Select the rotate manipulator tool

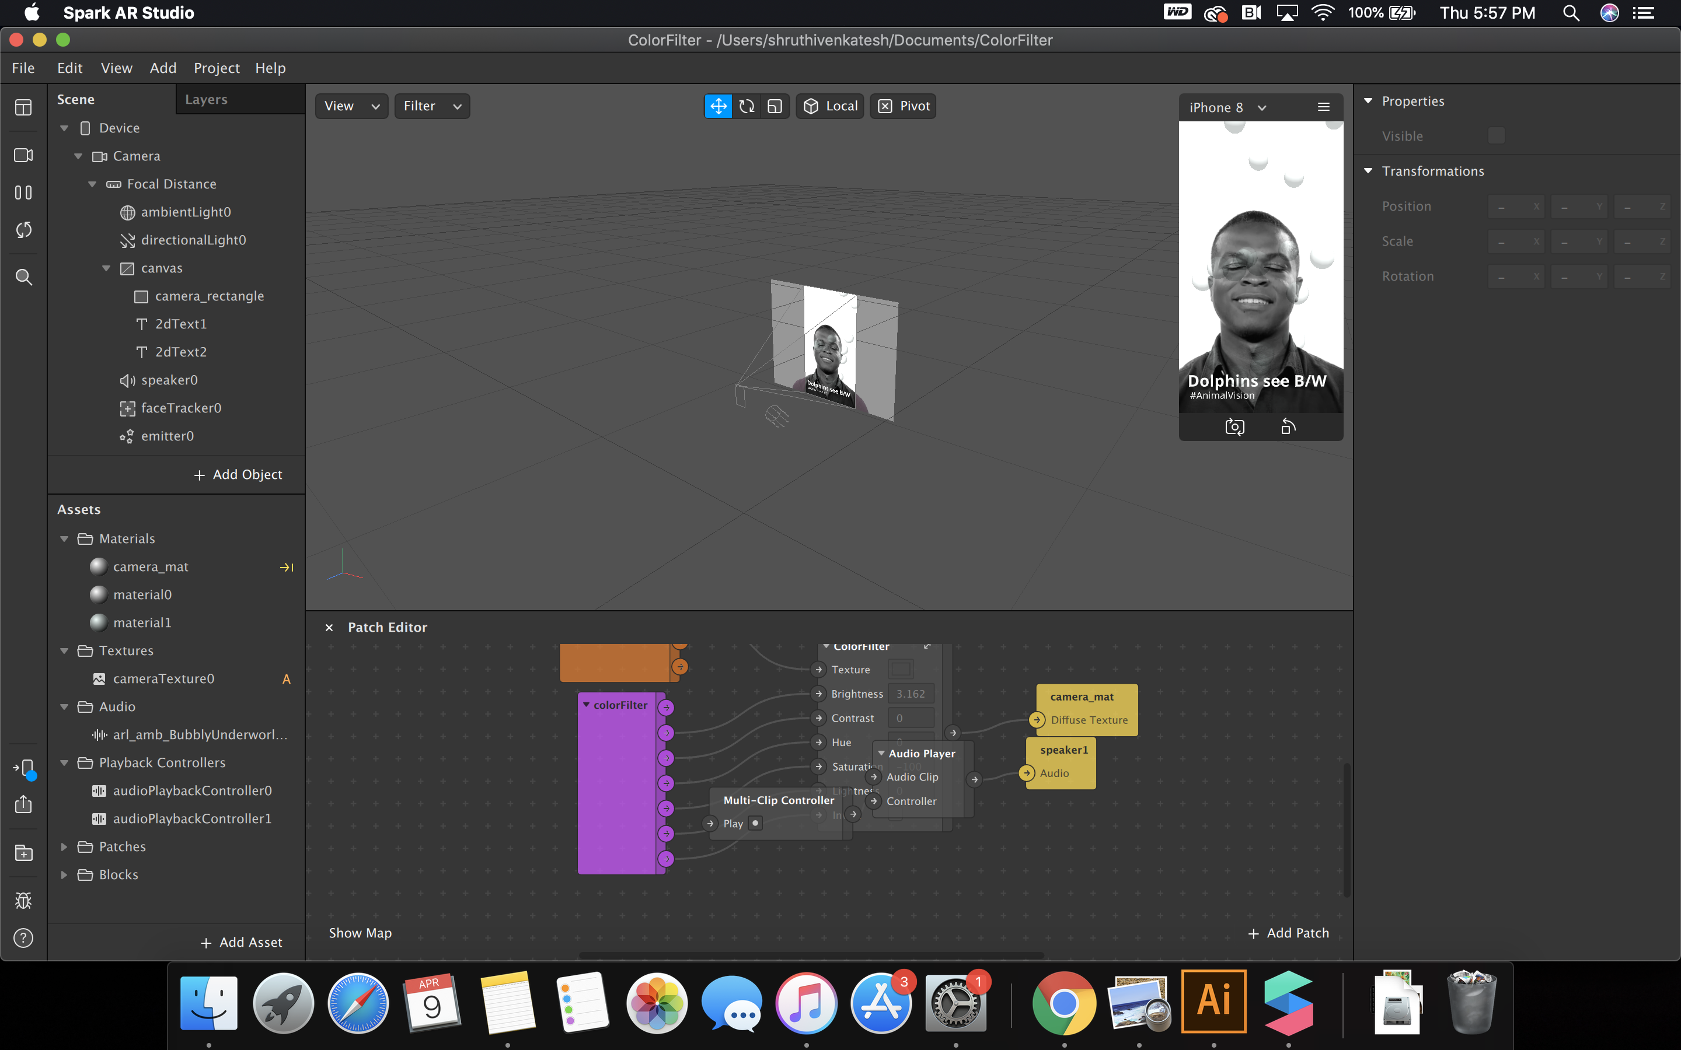(x=747, y=106)
